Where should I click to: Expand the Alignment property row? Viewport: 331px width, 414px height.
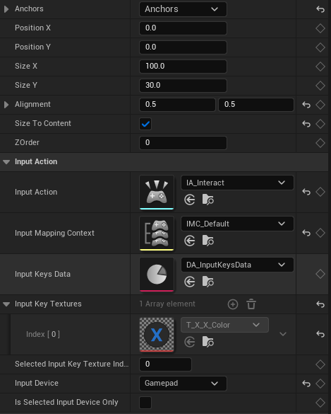6,105
